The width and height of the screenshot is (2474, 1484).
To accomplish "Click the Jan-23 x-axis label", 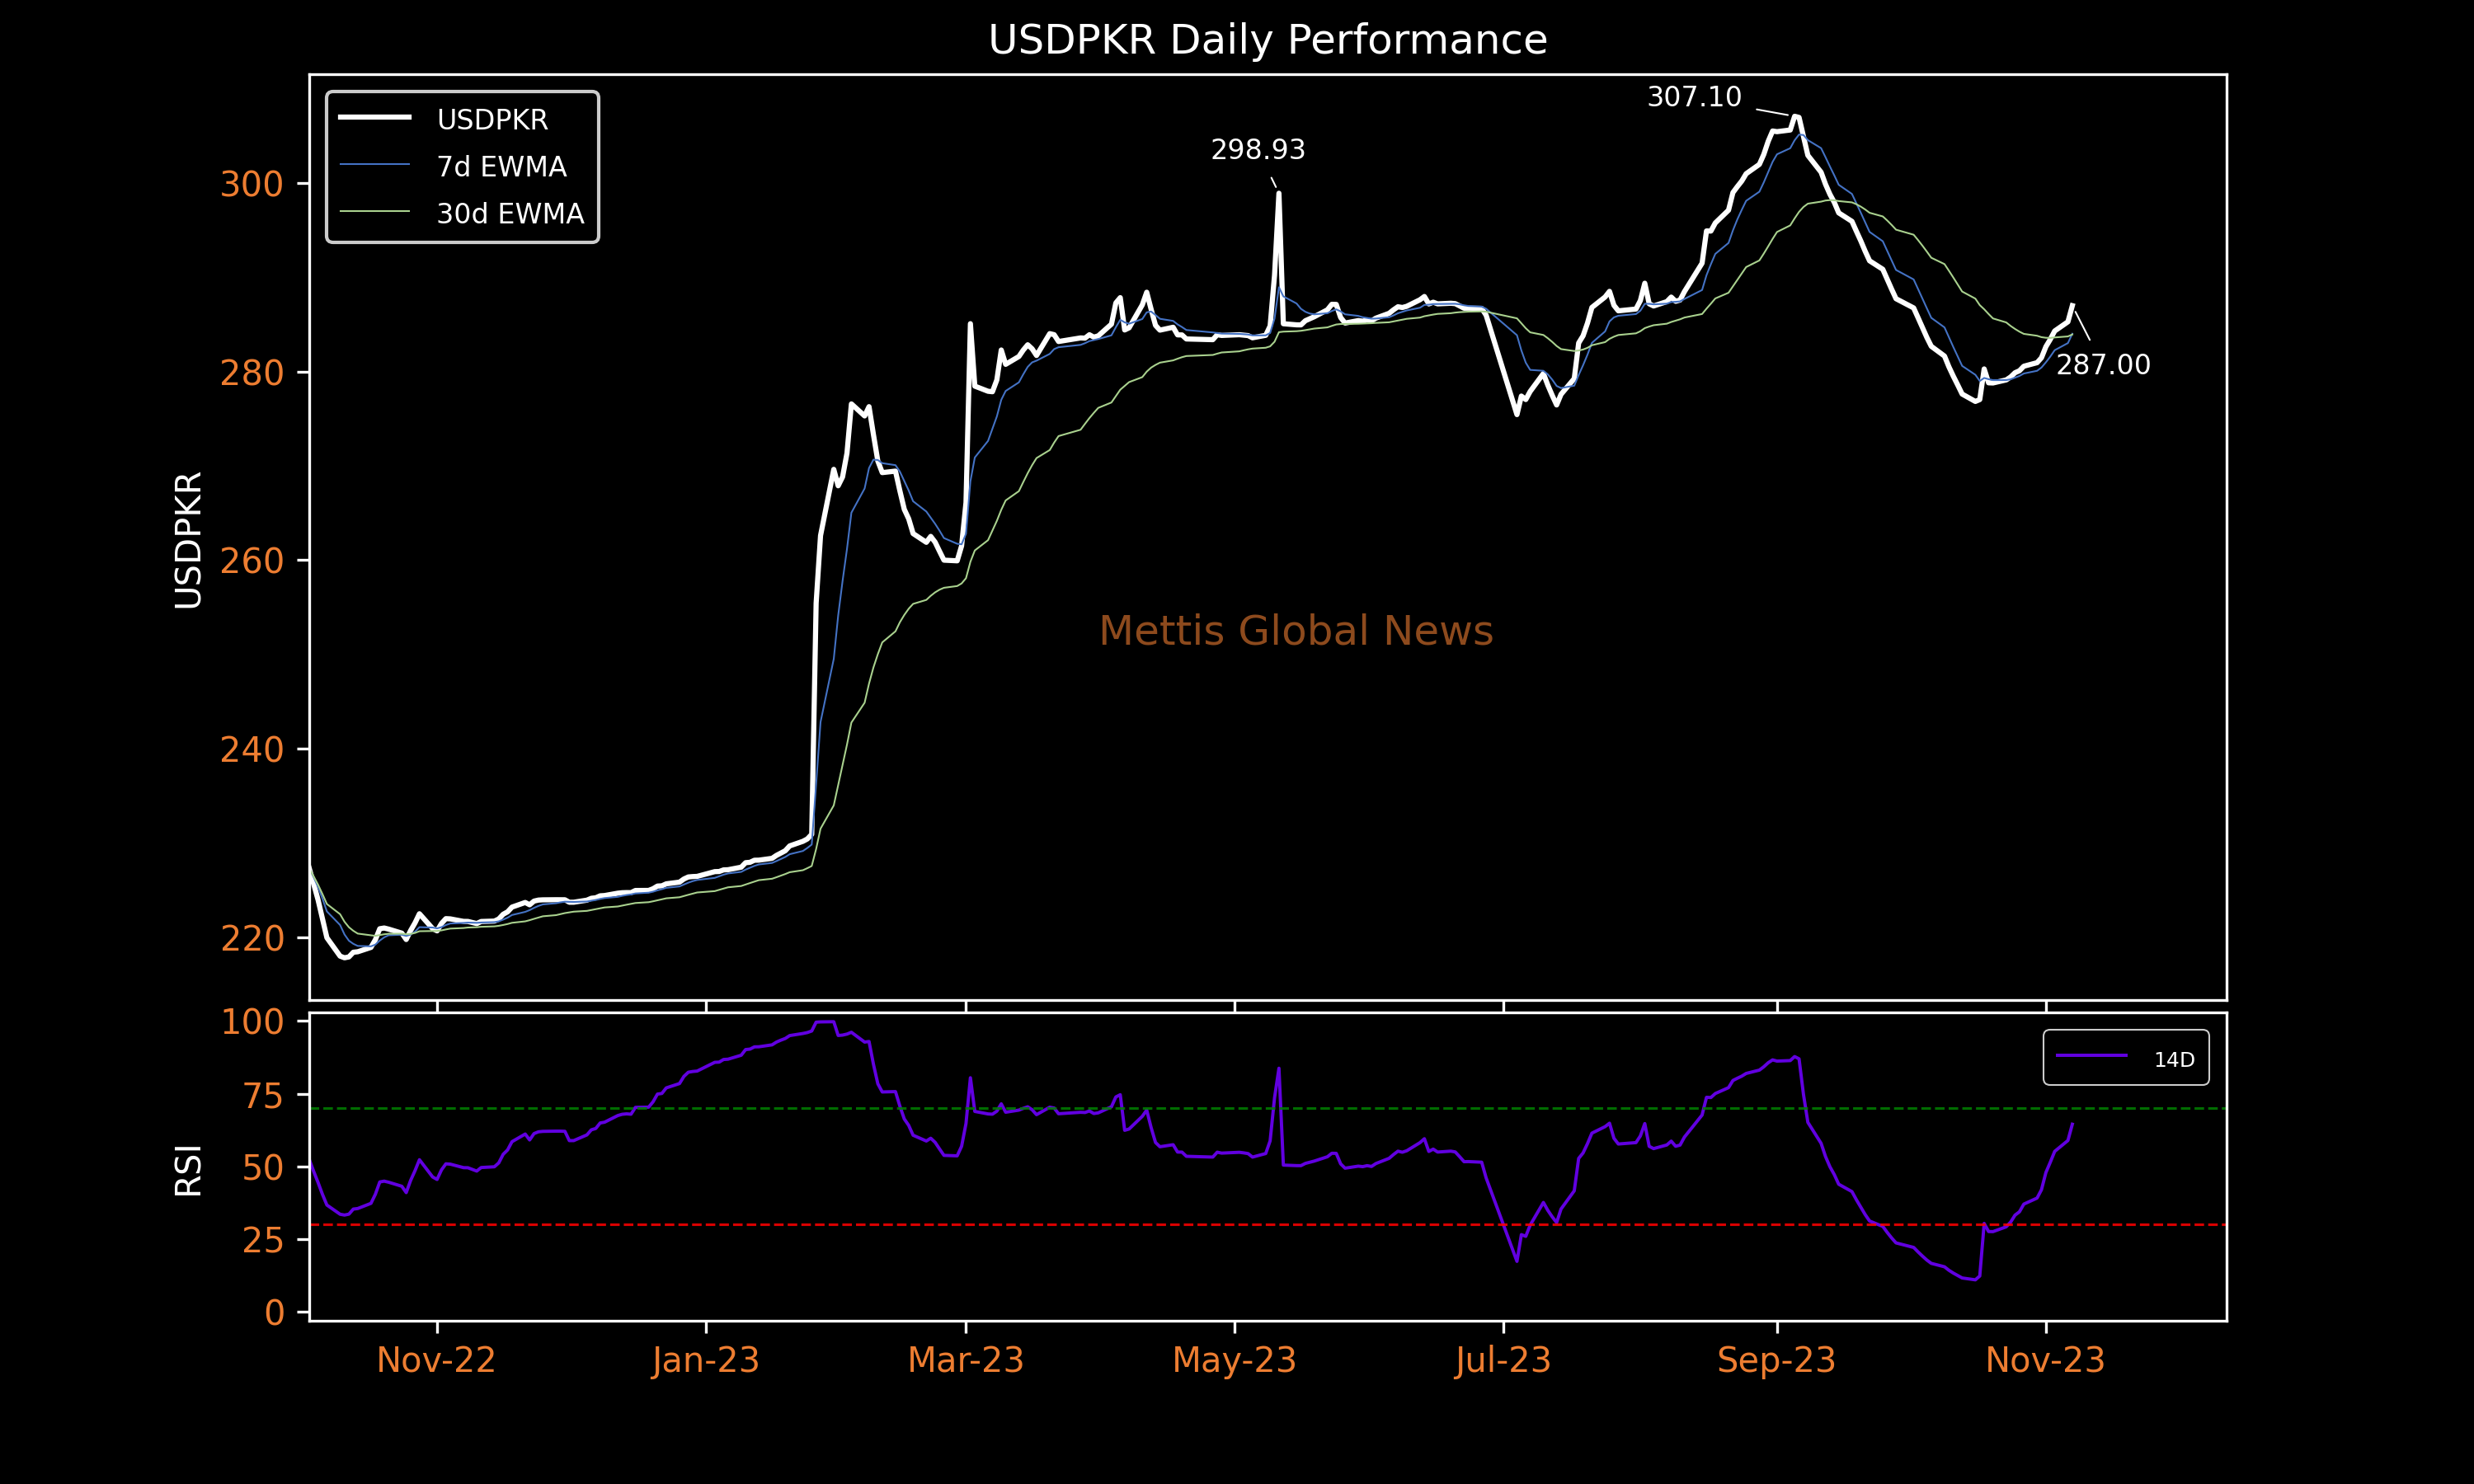I will 706,1360.
